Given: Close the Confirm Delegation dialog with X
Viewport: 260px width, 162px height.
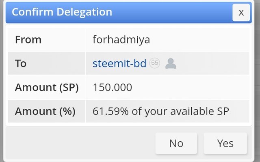Looking at the screenshot, I should 241,13.
